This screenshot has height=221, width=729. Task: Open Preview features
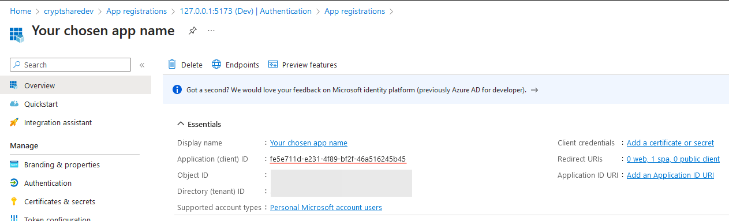(309, 65)
